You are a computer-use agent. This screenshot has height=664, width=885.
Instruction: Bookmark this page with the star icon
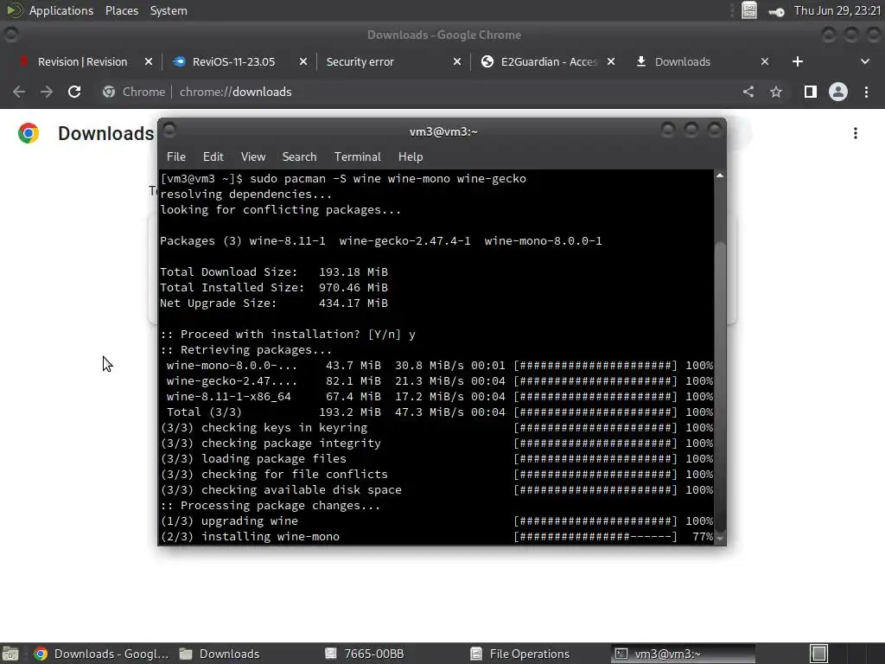(x=776, y=92)
